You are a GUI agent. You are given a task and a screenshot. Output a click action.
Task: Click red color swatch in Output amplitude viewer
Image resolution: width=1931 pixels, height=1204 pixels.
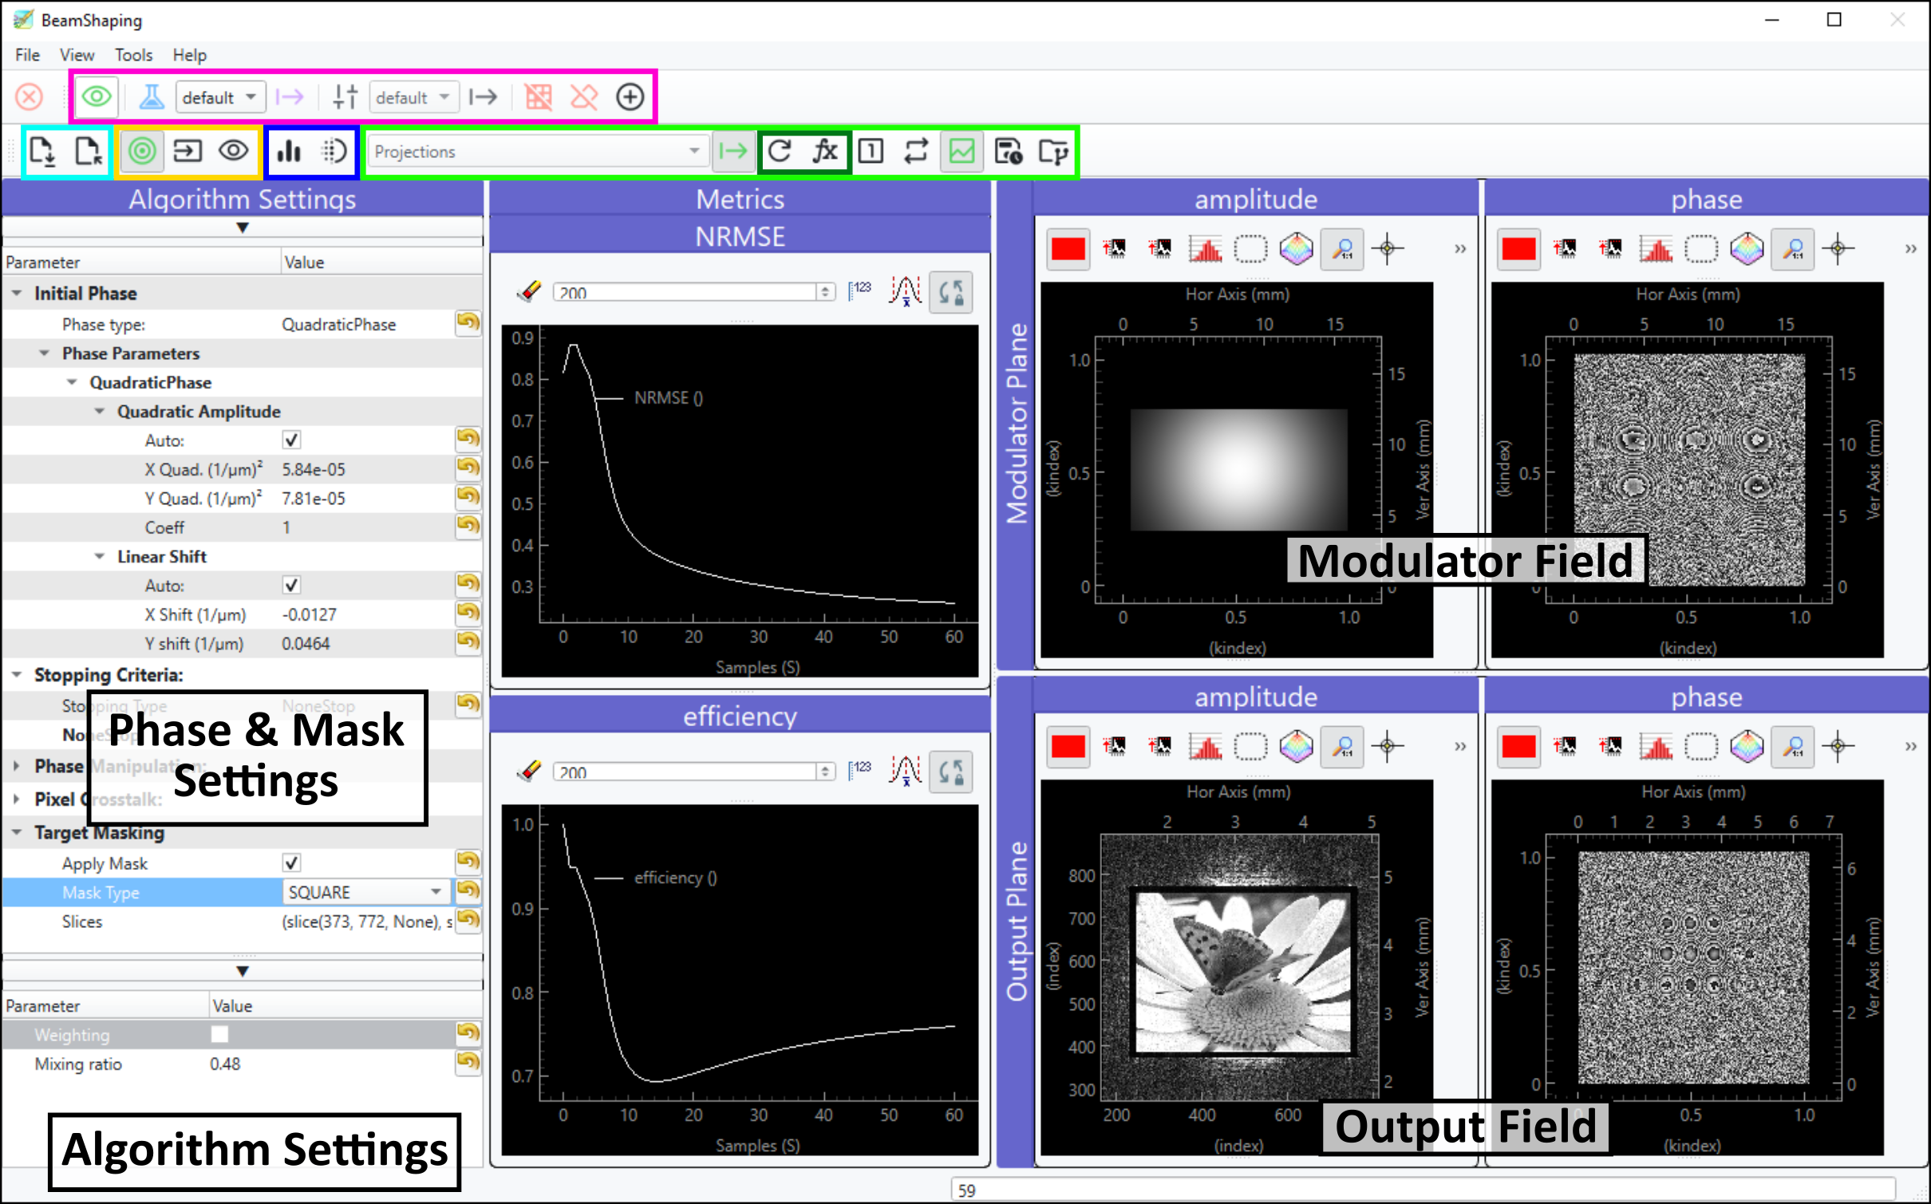1068,747
